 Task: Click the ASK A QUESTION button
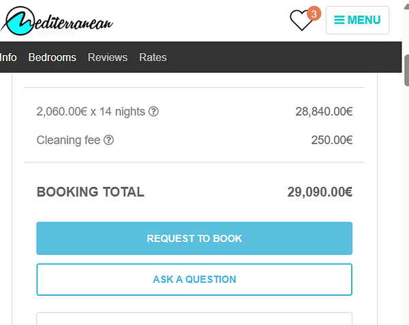(194, 279)
